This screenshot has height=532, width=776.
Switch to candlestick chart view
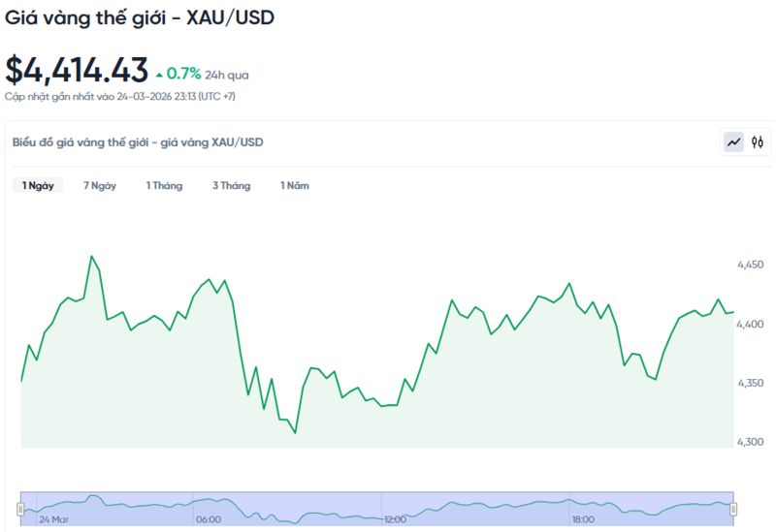coord(758,142)
